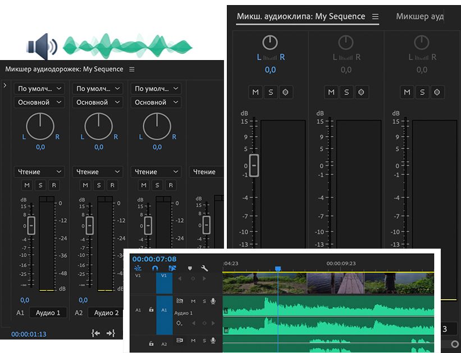This screenshot has width=461, height=353.
Task: Solo track A2 in Track Mixer
Action: [99, 185]
